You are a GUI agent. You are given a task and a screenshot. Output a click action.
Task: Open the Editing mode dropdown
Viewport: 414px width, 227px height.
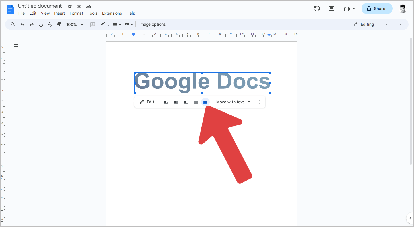coord(370,24)
